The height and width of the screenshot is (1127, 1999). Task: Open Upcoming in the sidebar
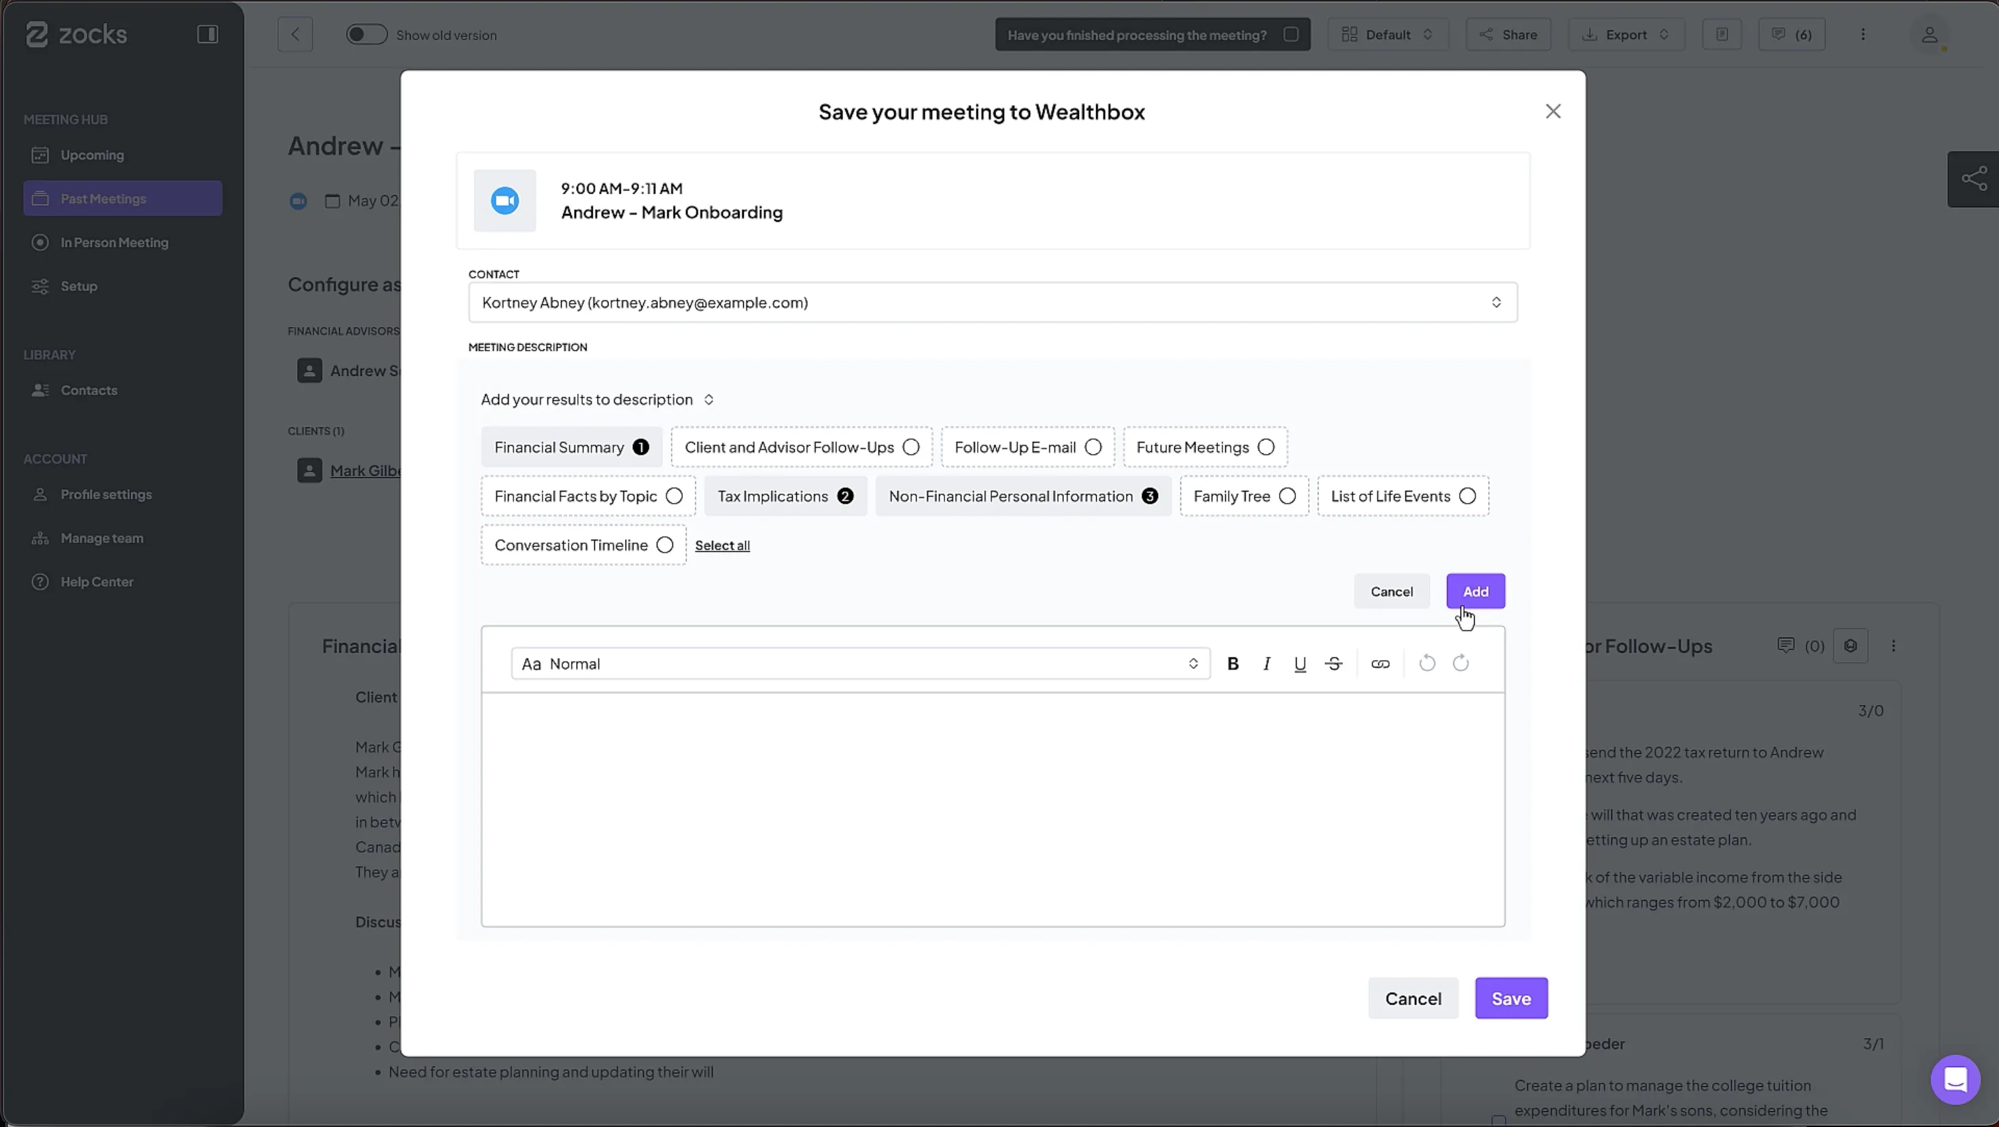122,155
